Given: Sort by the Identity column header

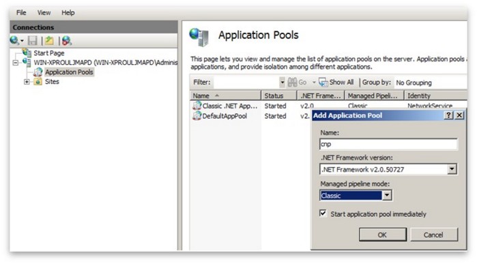Looking at the screenshot, I should click(x=436, y=96).
